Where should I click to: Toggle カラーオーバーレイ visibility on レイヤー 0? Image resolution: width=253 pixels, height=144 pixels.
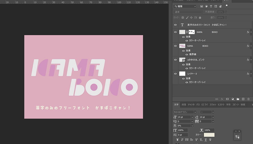click(x=187, y=82)
